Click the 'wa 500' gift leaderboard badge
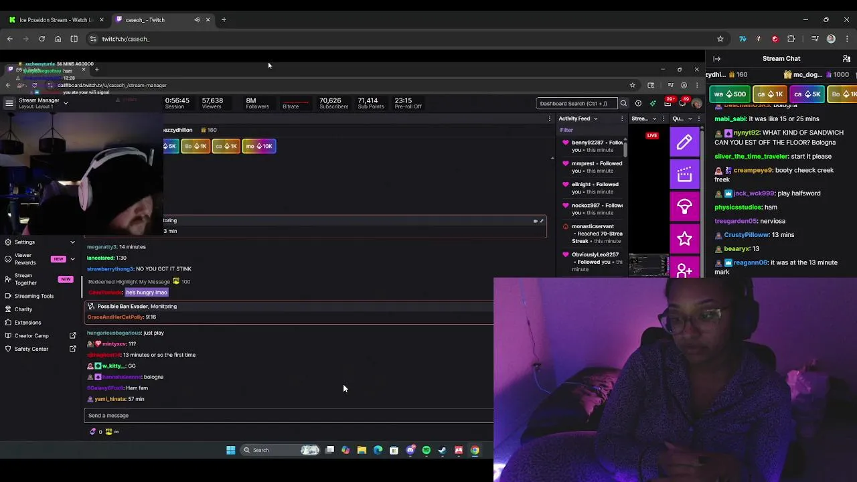 (730, 94)
